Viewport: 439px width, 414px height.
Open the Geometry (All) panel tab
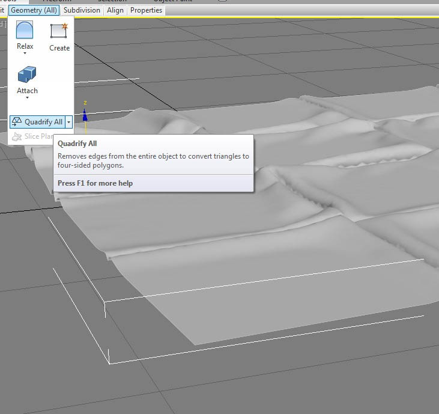tap(34, 10)
